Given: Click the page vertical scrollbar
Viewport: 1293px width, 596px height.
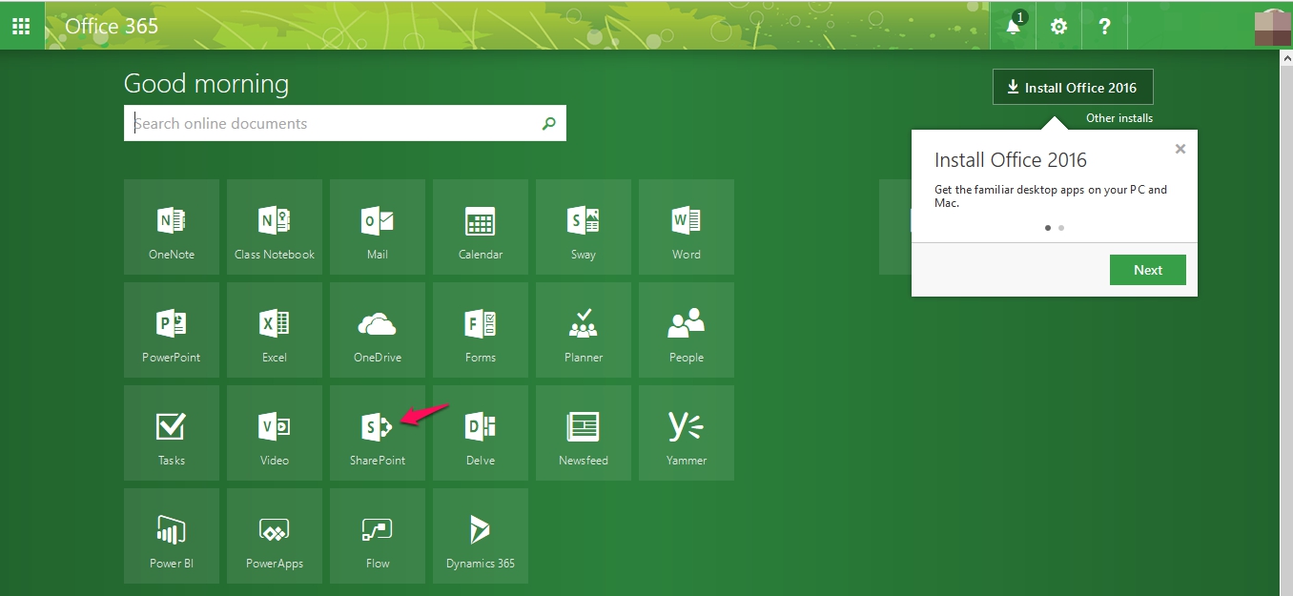Looking at the screenshot, I should pos(1285,322).
